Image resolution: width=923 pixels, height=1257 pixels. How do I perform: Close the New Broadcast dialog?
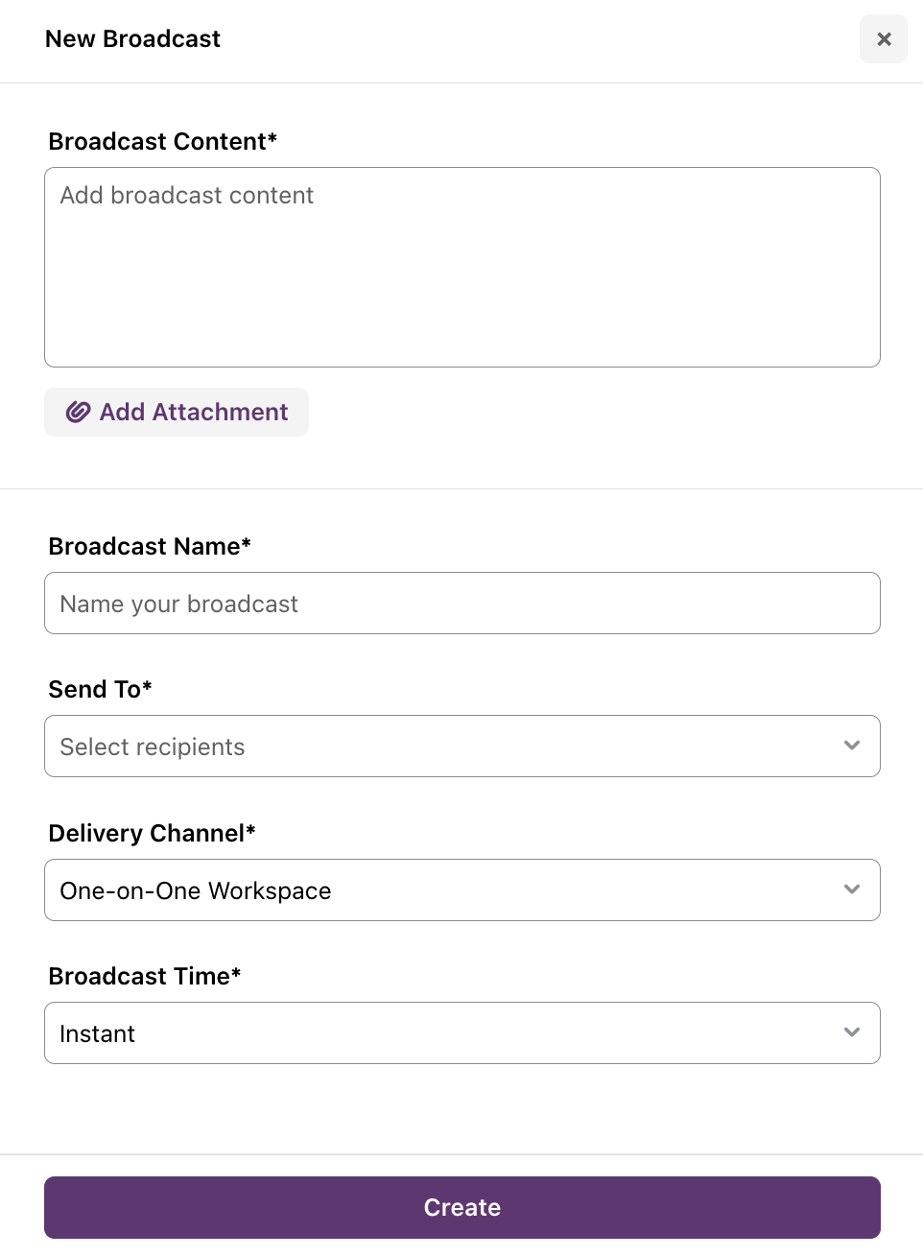(884, 39)
